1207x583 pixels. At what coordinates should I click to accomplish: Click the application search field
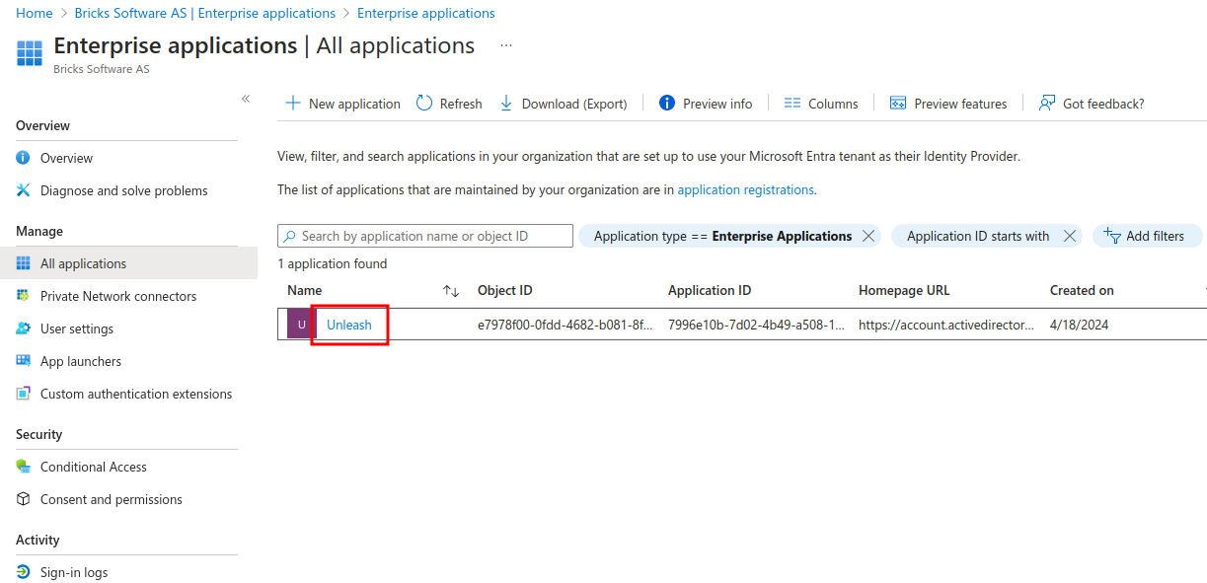[424, 235]
